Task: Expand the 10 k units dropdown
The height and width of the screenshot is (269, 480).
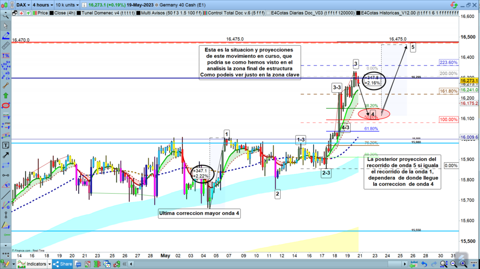Action: tap(65, 4)
